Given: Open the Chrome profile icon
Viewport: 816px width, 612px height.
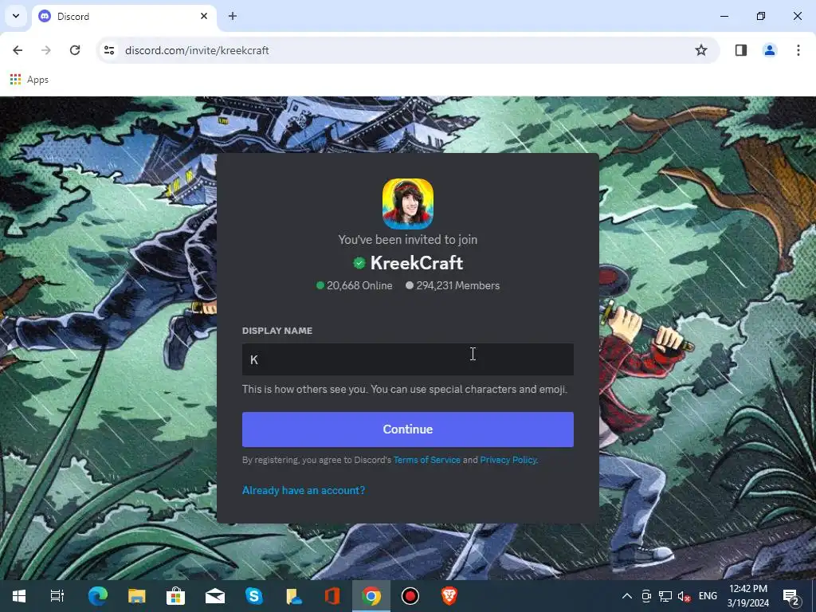Looking at the screenshot, I should coord(769,50).
